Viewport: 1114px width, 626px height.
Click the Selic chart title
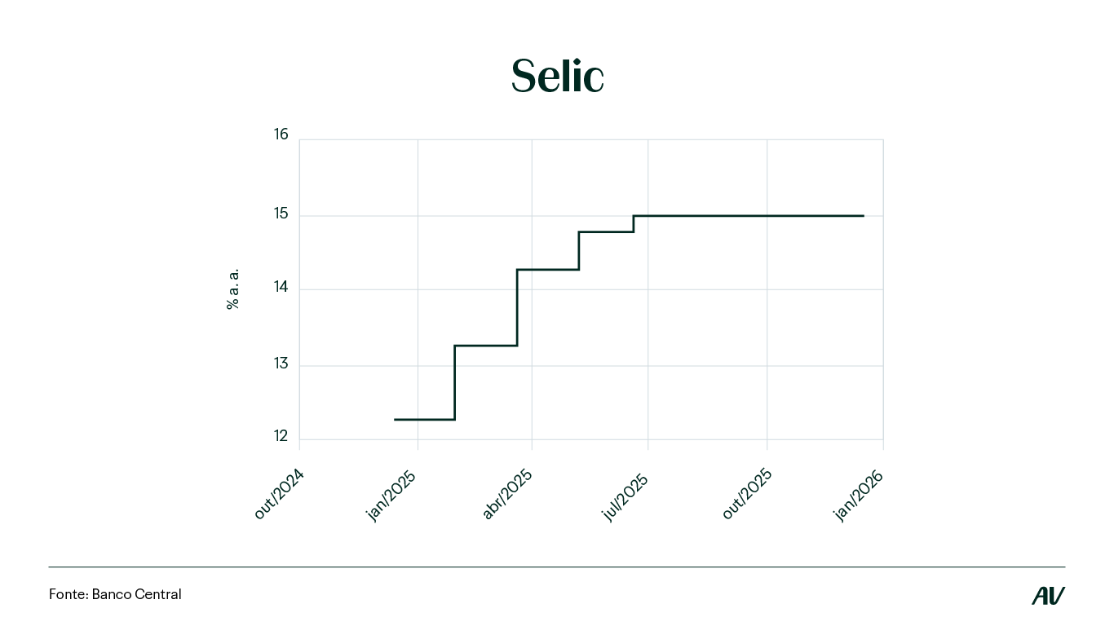[x=557, y=77]
